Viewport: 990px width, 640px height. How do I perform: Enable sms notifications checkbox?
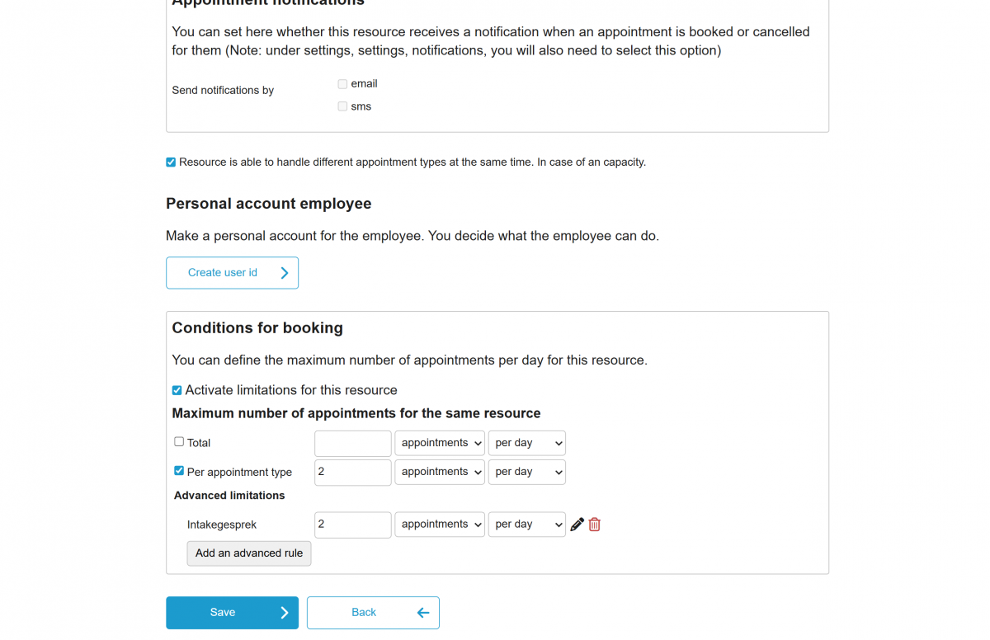(342, 106)
